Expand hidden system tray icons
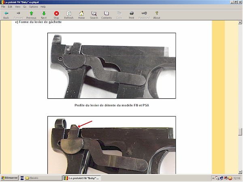Viewport: 243px width, 182px height. tap(213, 178)
